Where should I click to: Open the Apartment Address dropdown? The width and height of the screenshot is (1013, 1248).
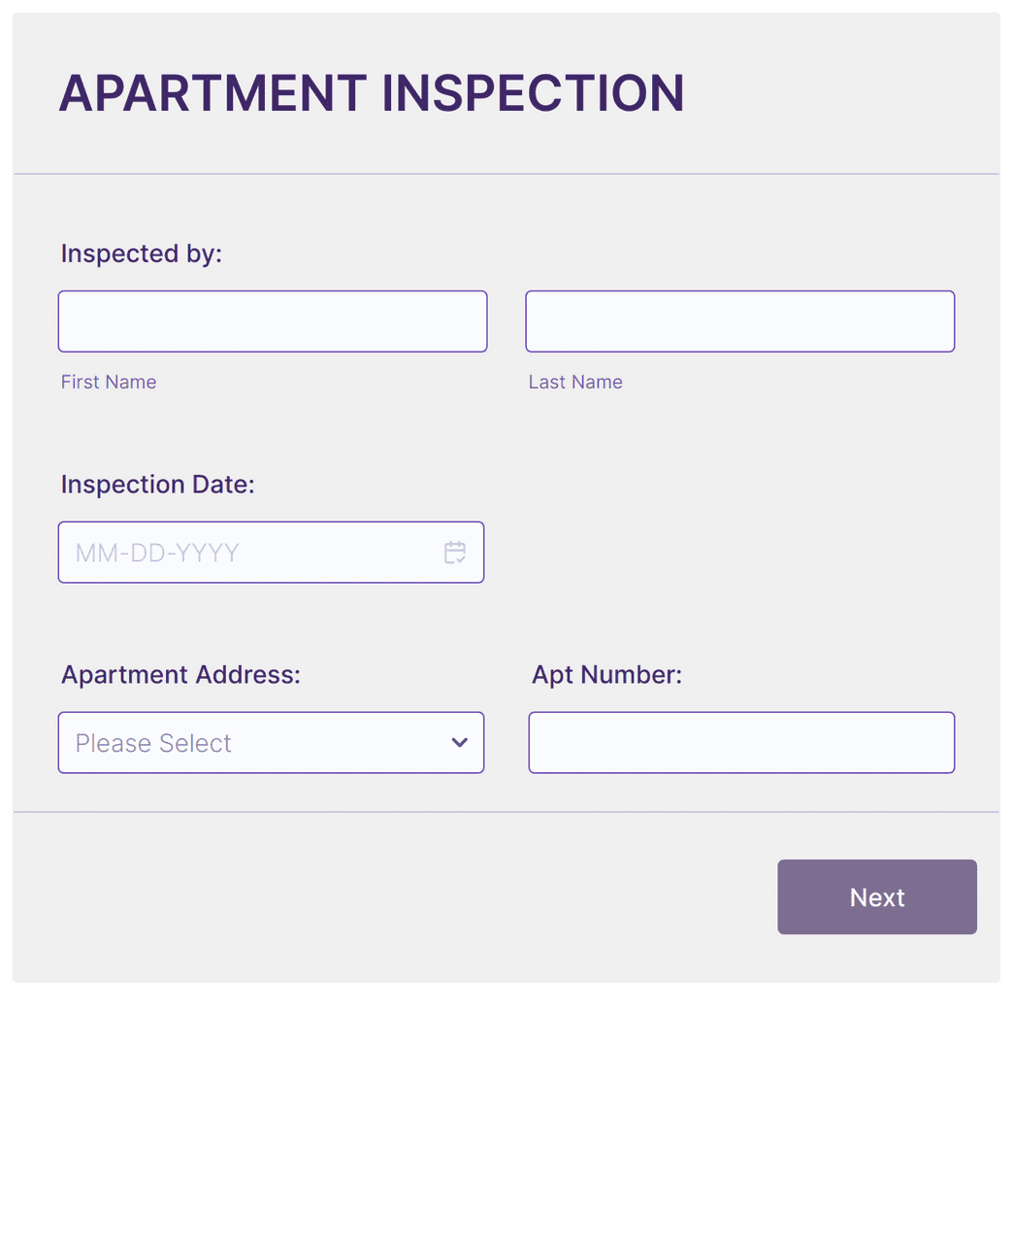tap(271, 742)
